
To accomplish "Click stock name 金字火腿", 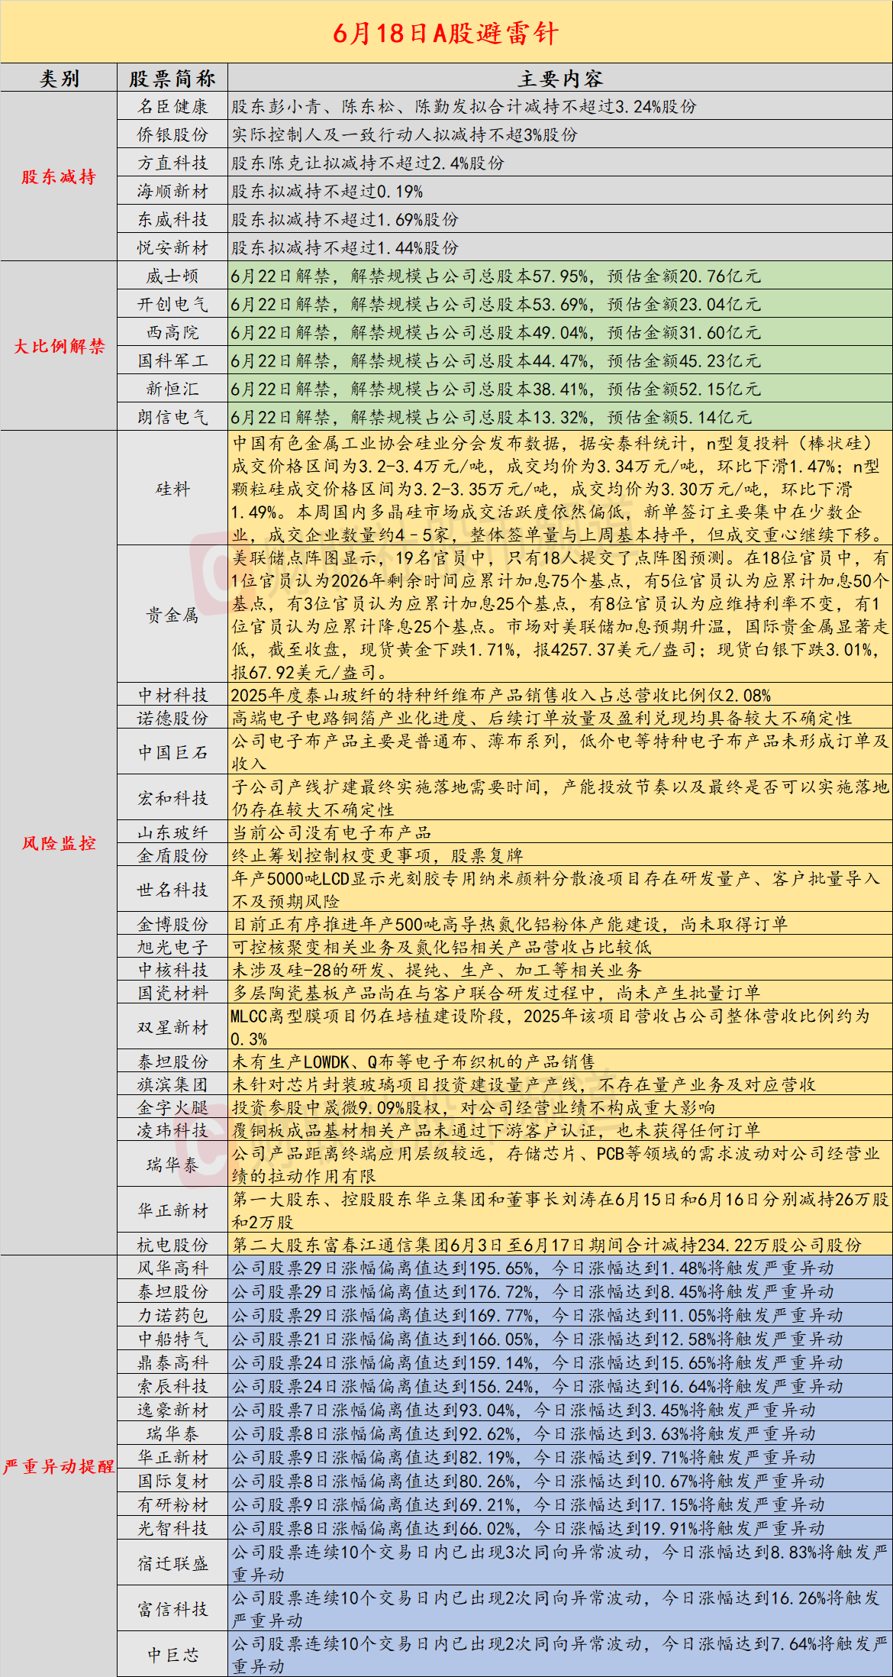I will (x=172, y=1107).
